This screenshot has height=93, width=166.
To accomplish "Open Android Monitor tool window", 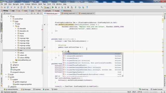I will coord(11,89).
